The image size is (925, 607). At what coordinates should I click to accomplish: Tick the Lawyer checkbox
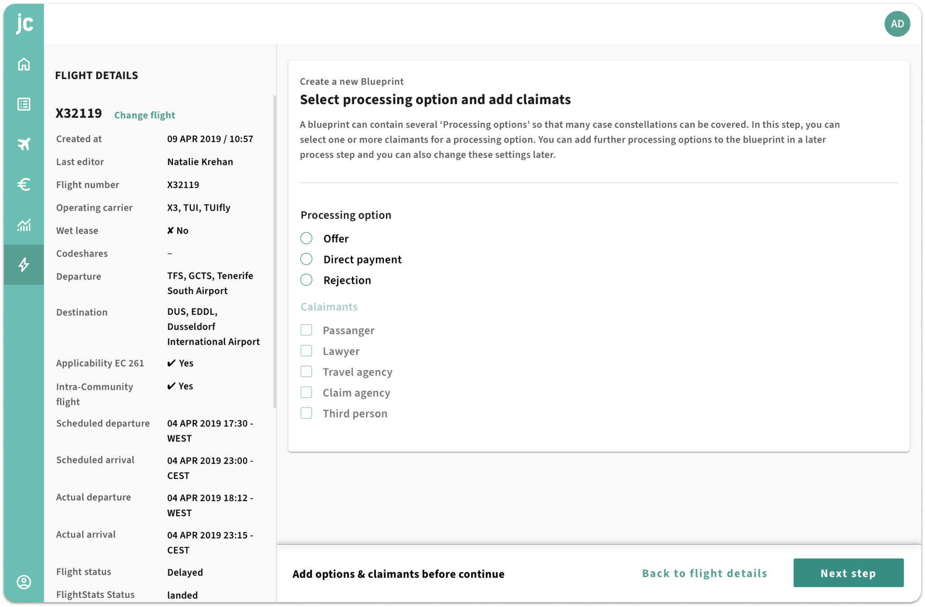(x=306, y=351)
